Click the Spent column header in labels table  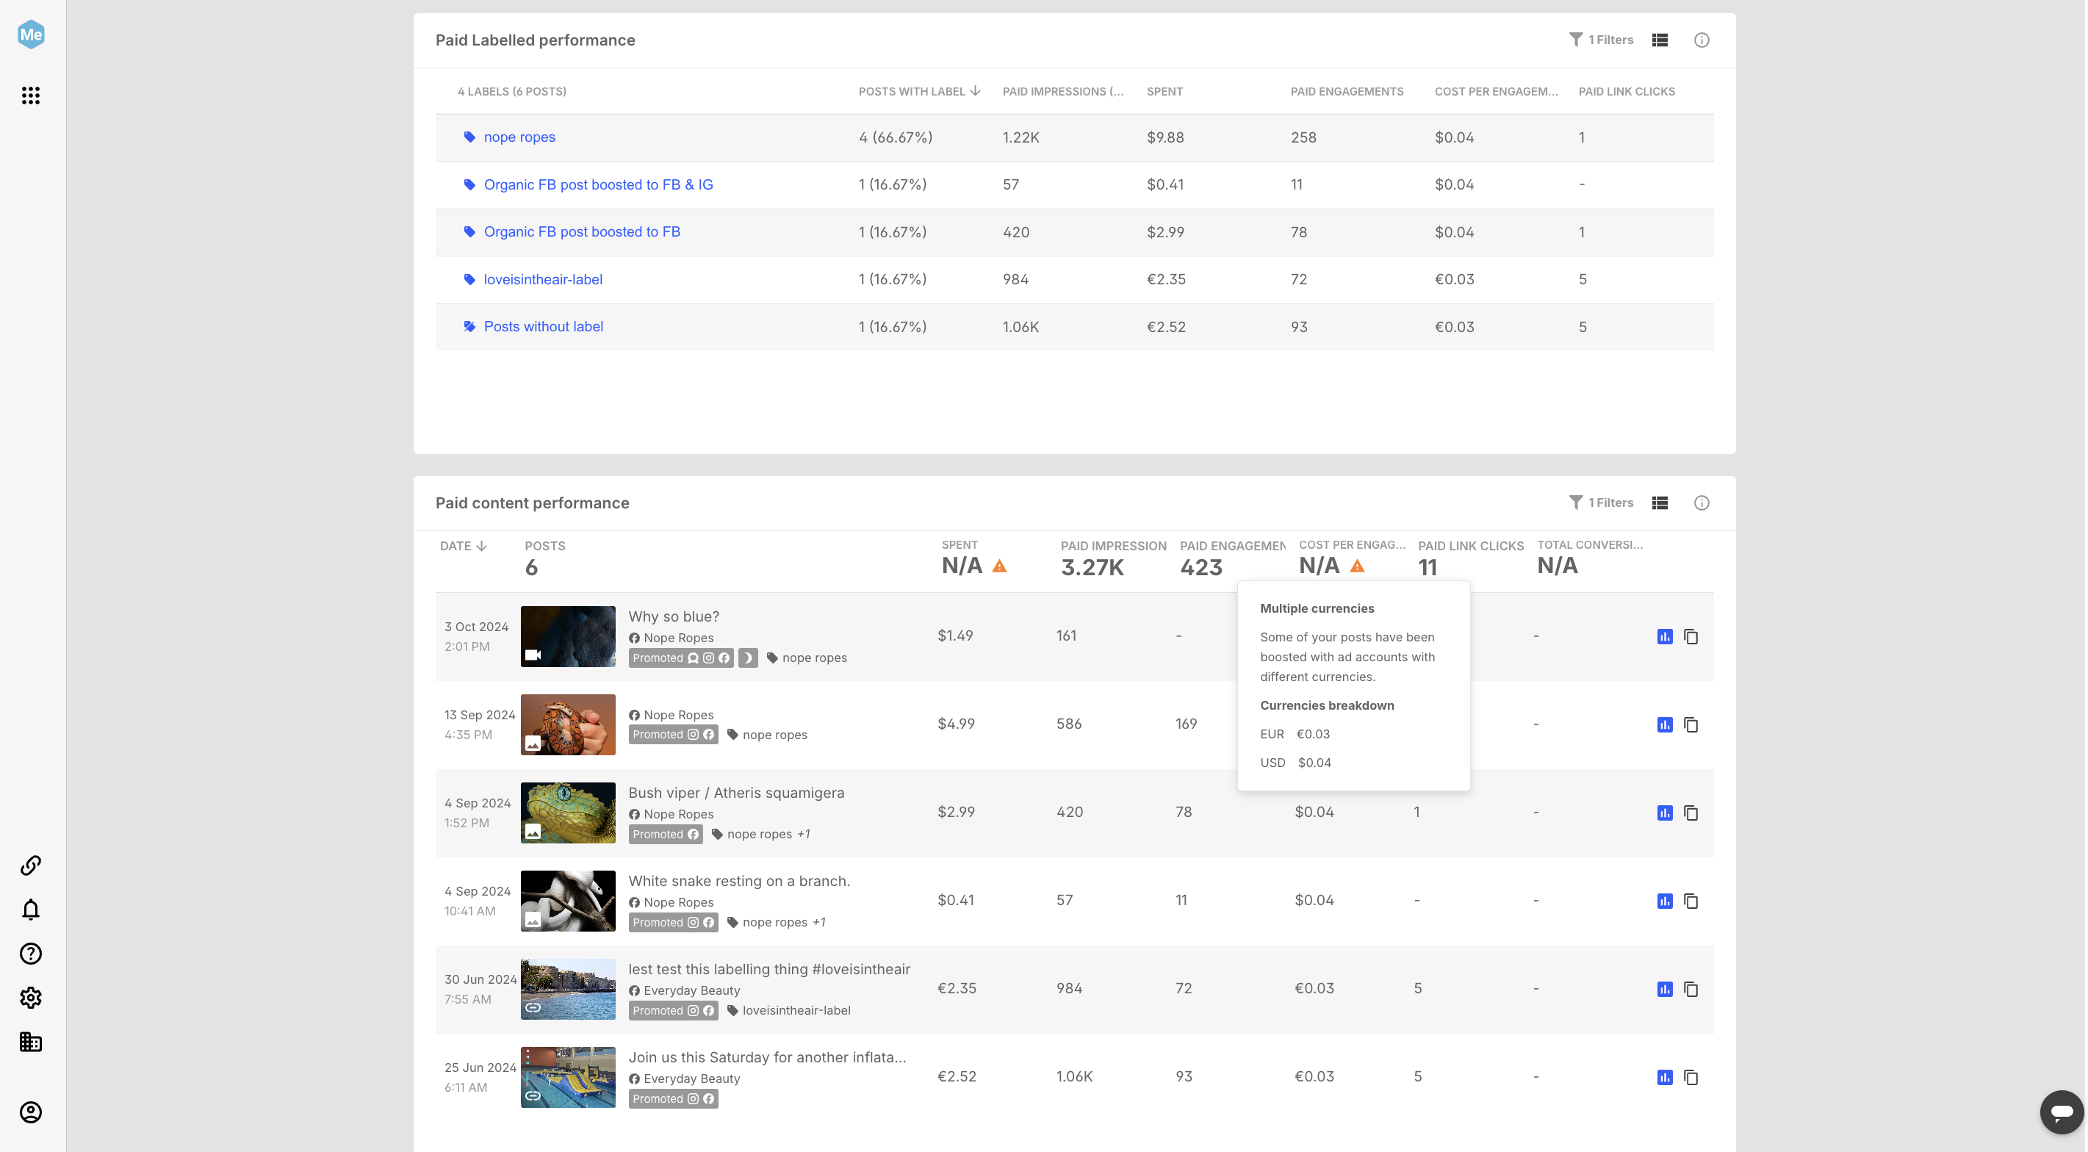1164,92
